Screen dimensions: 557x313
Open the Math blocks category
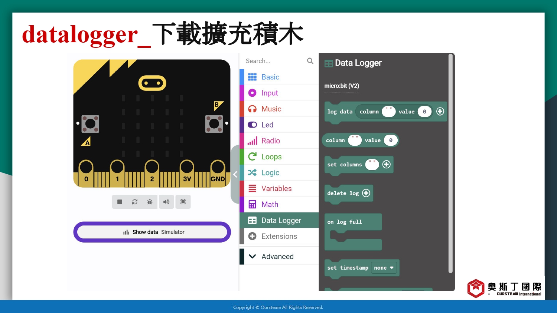click(x=279, y=204)
